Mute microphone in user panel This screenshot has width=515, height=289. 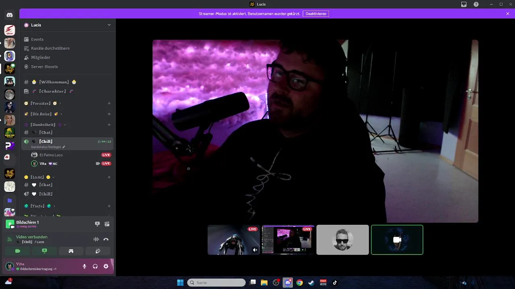[84, 266]
